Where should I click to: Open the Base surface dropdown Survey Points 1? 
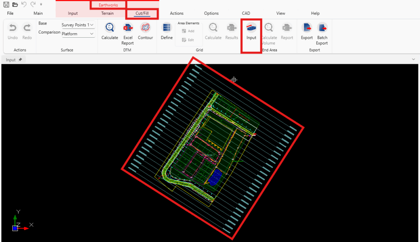[78, 25]
